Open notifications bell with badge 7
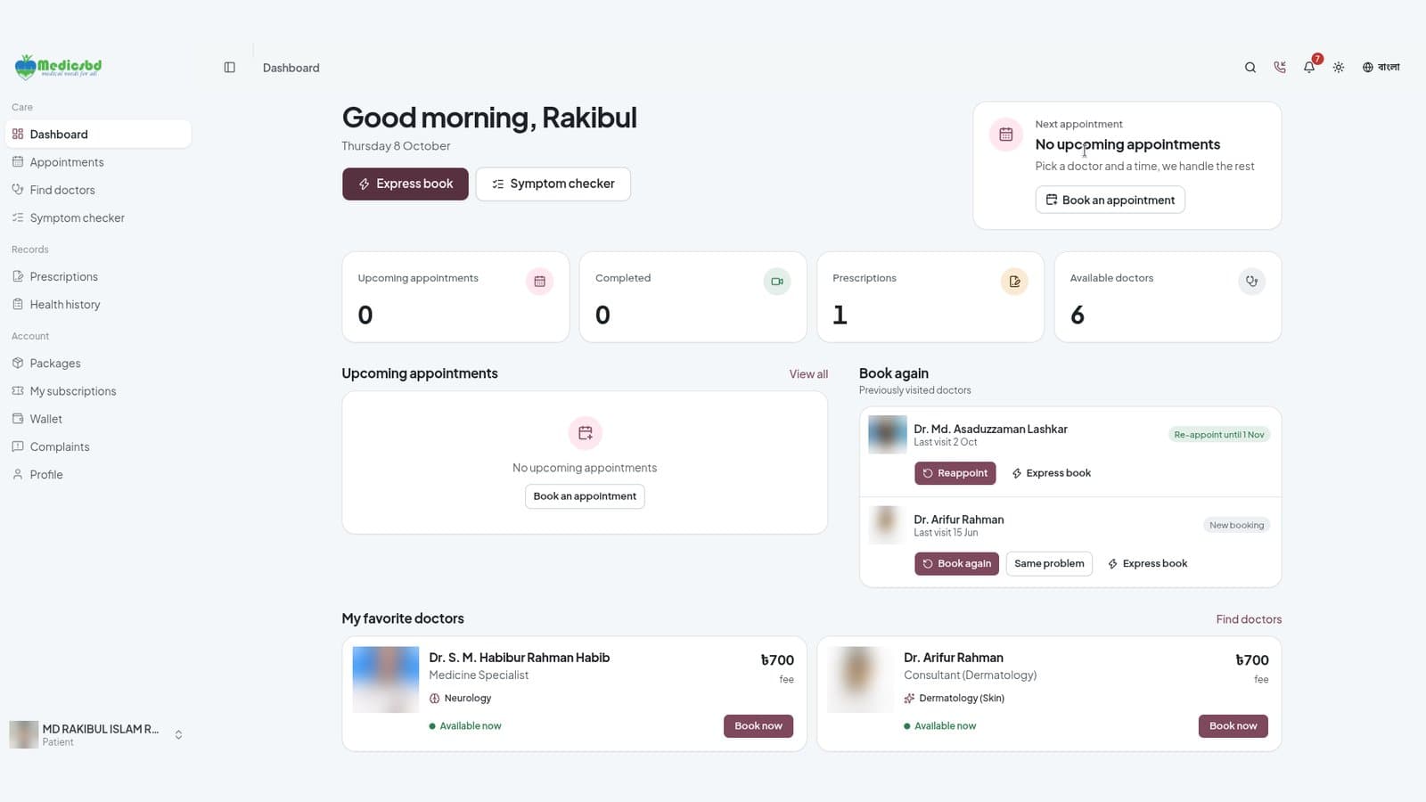The height and width of the screenshot is (802, 1426). [x=1309, y=67]
